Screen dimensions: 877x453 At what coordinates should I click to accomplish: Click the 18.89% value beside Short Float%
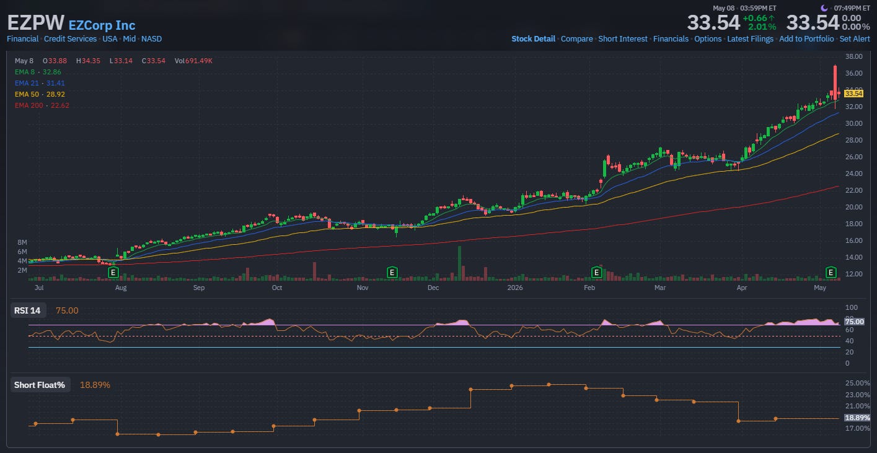click(95, 385)
